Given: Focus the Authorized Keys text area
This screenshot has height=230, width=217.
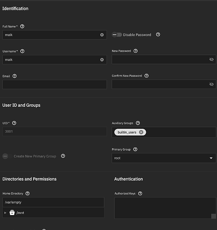Looking at the screenshot, I should 165,208.
